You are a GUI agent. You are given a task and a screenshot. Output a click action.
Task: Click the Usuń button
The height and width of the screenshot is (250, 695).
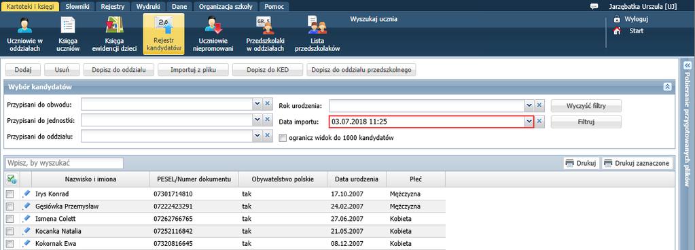(x=62, y=70)
